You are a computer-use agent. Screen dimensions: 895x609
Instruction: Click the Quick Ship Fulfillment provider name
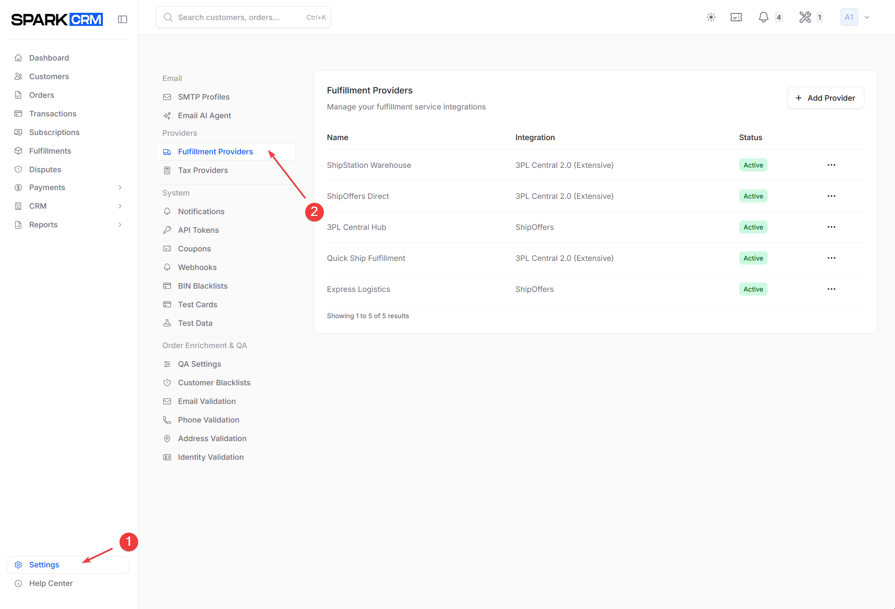coord(366,258)
